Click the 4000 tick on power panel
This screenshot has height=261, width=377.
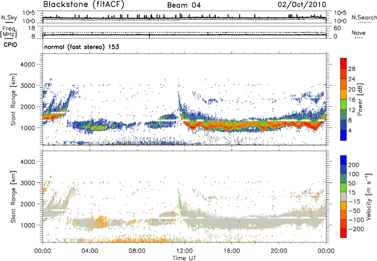pyautogui.click(x=27, y=65)
